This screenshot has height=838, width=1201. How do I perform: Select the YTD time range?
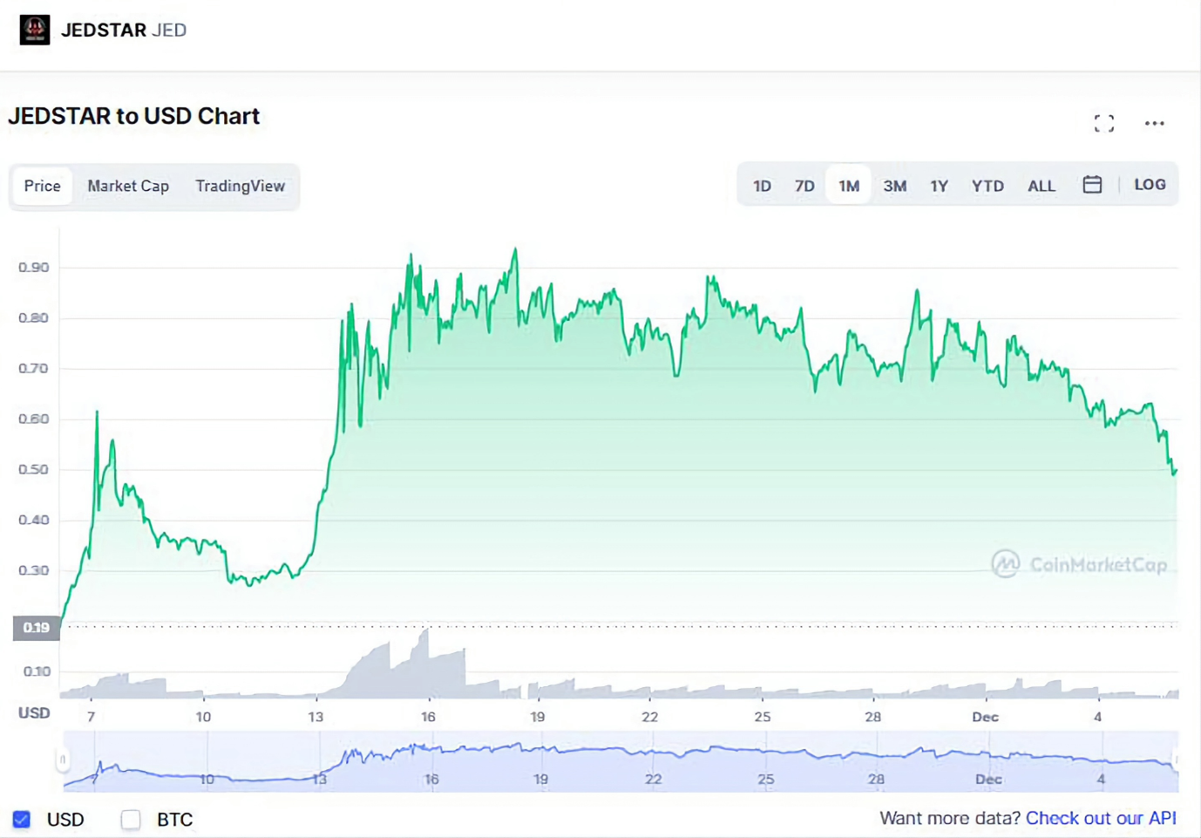[x=987, y=186]
